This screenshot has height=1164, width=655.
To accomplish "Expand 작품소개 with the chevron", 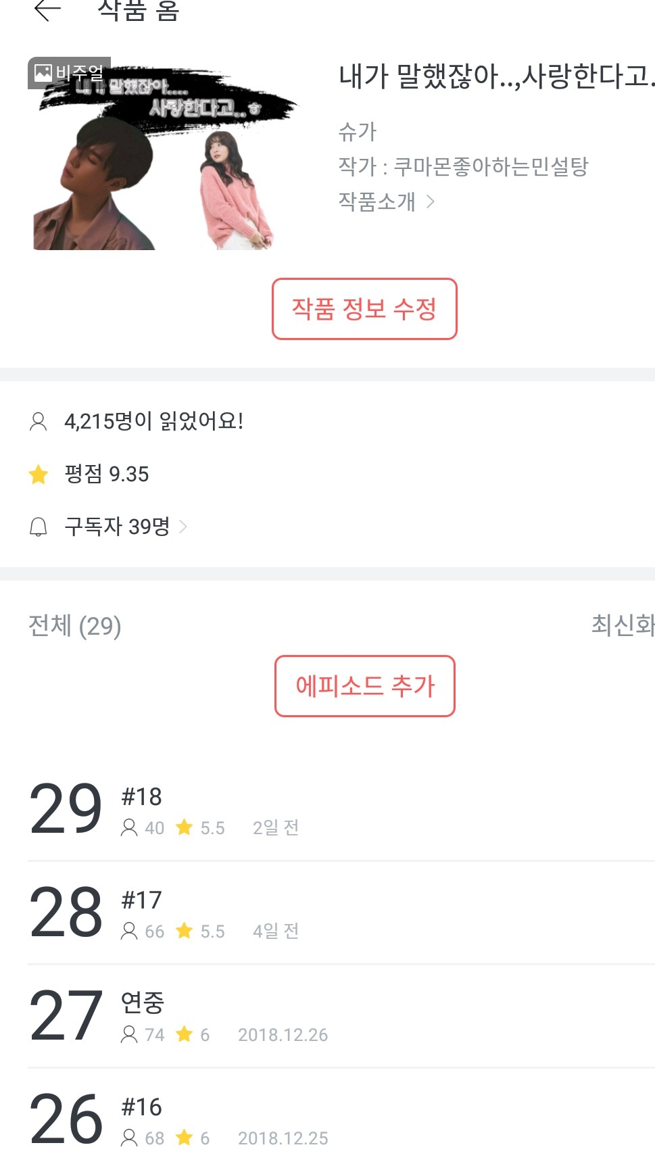I will (x=431, y=201).
